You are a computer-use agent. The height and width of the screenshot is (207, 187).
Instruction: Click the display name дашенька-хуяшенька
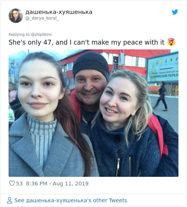59,12
